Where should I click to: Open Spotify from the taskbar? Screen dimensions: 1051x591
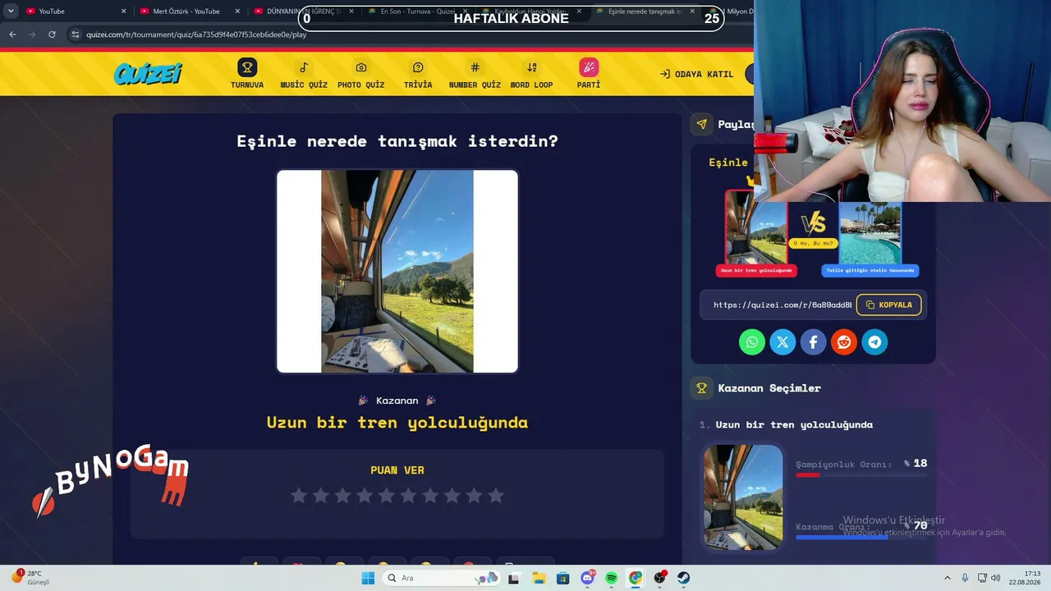coord(611,578)
